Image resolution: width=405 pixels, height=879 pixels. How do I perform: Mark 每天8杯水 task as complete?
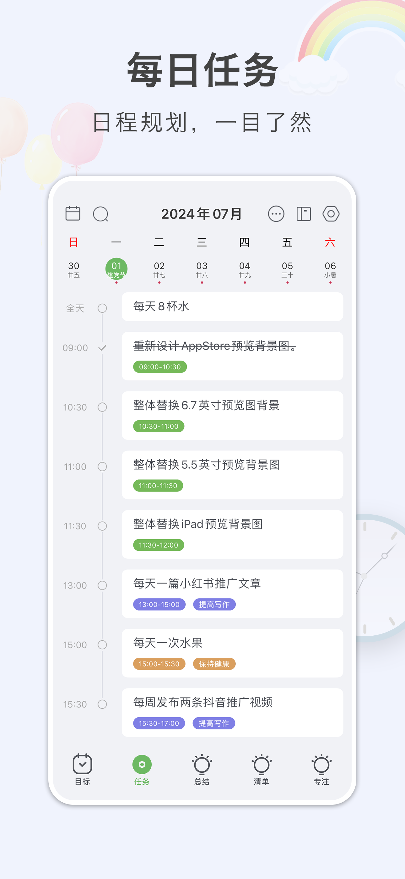102,308
